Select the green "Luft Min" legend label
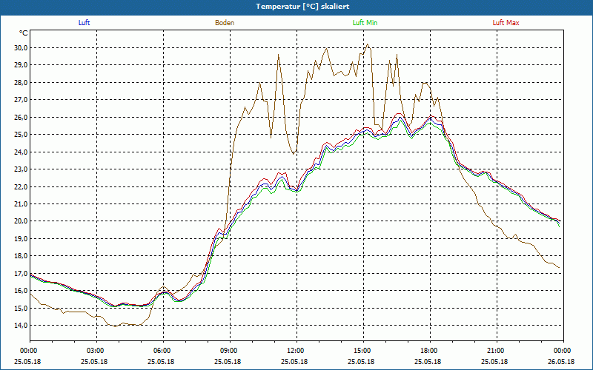This screenshot has height=370, width=593. coord(365,23)
